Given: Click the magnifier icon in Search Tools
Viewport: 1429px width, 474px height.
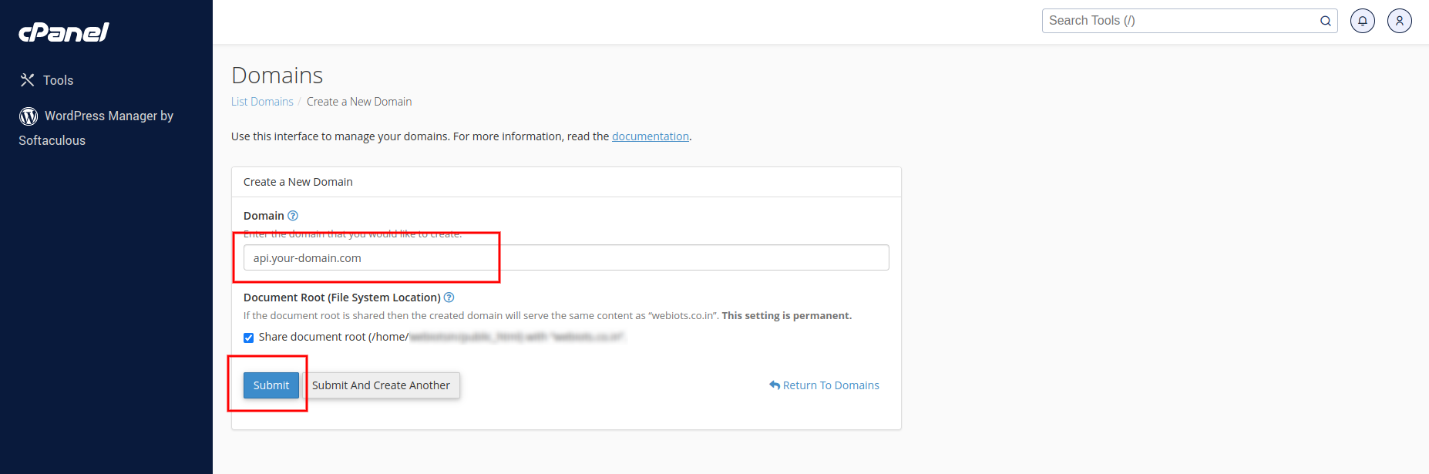Looking at the screenshot, I should [1325, 21].
